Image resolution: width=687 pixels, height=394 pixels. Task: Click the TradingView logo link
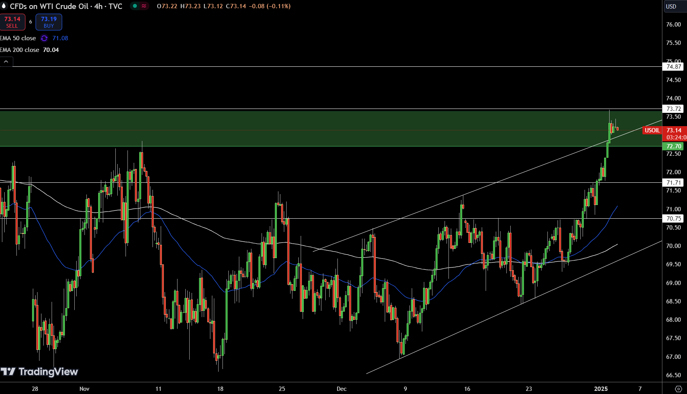[39, 372]
